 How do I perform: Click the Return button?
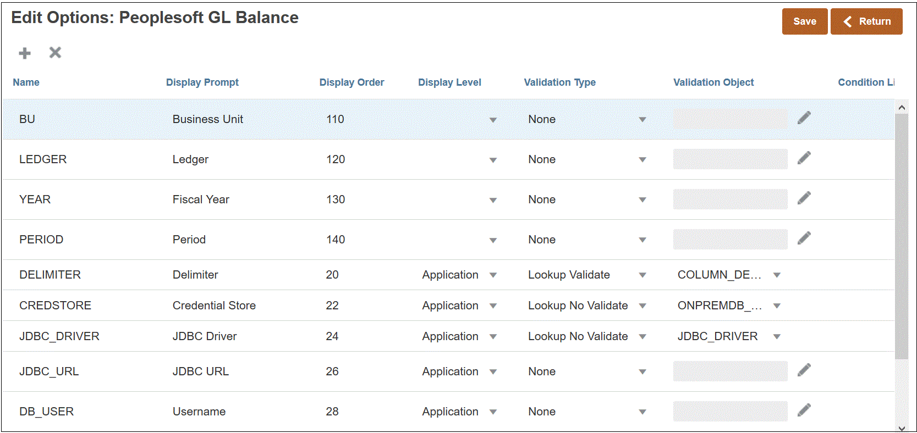click(866, 21)
